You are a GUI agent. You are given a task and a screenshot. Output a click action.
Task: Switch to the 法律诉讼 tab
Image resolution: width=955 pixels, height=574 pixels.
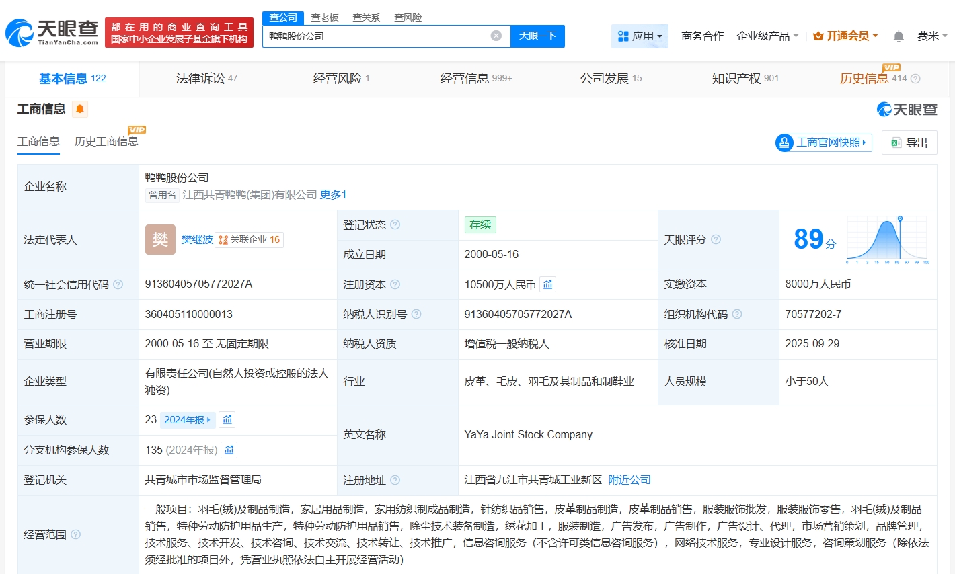point(201,78)
